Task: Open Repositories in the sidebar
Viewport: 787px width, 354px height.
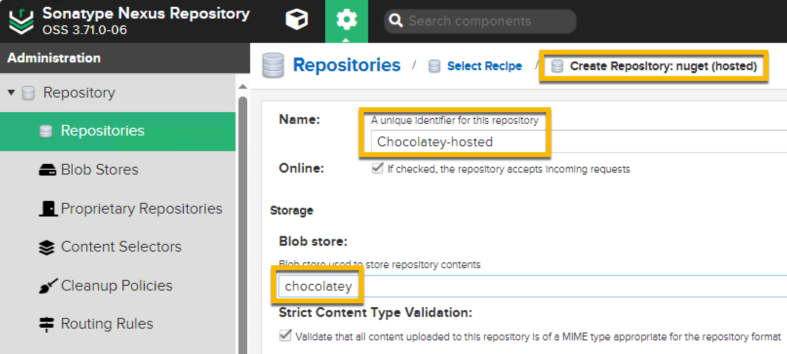Action: point(118,131)
